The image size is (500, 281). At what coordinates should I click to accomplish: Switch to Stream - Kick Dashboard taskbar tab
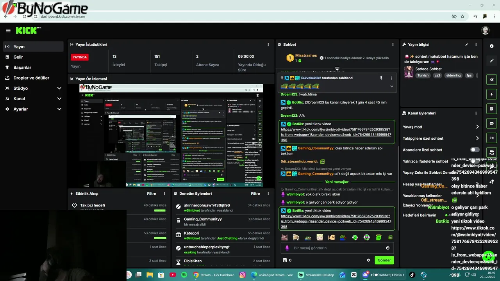pyautogui.click(x=214, y=275)
